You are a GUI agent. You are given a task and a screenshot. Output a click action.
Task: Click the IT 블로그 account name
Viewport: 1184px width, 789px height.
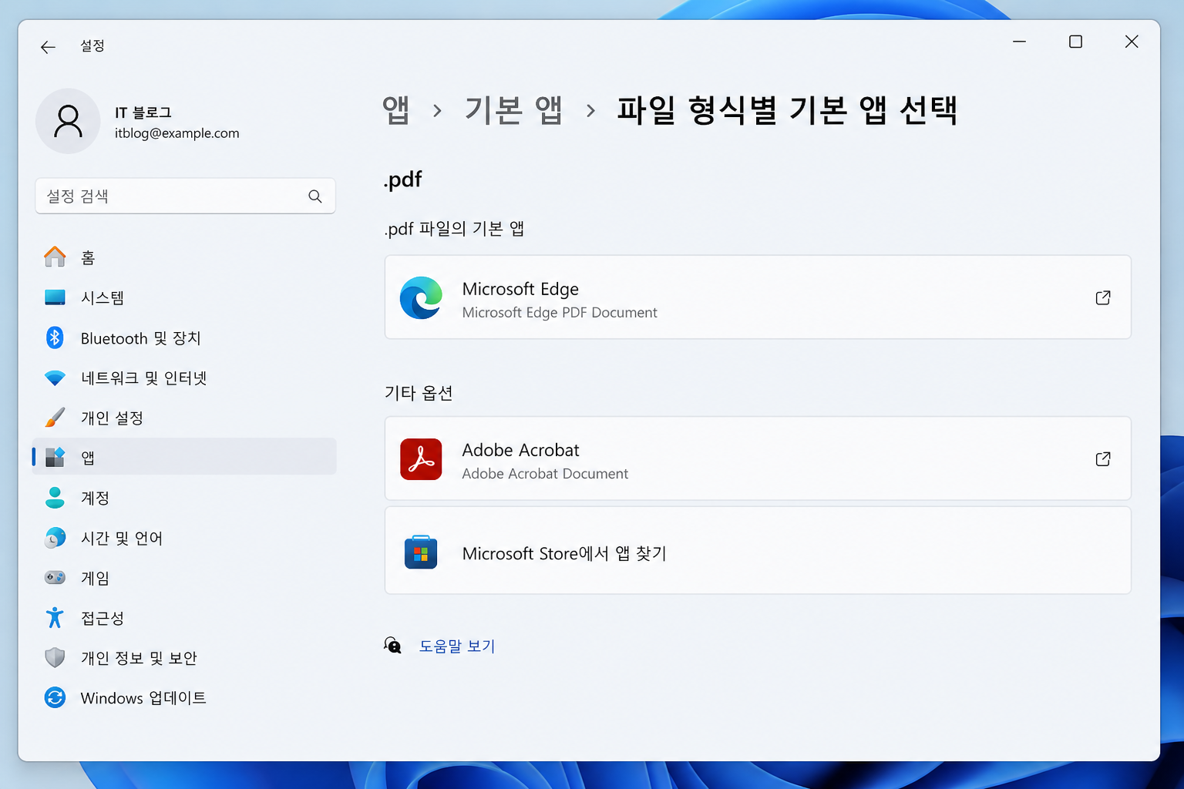[x=143, y=112]
